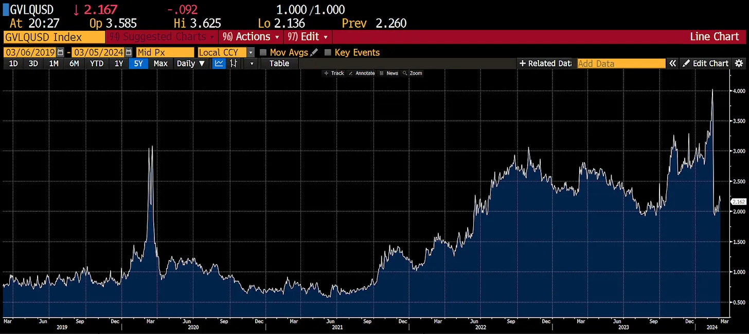Click the 2.162 last value label
Viewport: 749px width, 334px height.
738,201
